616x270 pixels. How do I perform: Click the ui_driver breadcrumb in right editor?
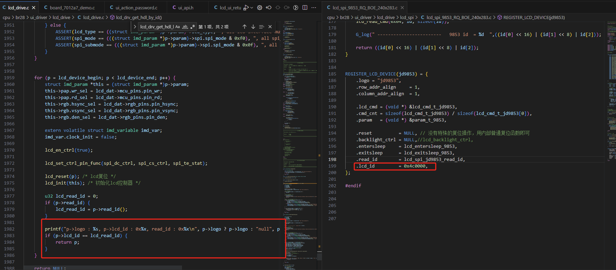coord(363,17)
